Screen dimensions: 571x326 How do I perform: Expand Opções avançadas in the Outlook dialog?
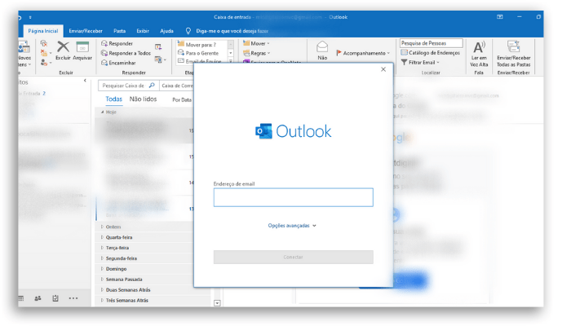(x=292, y=226)
